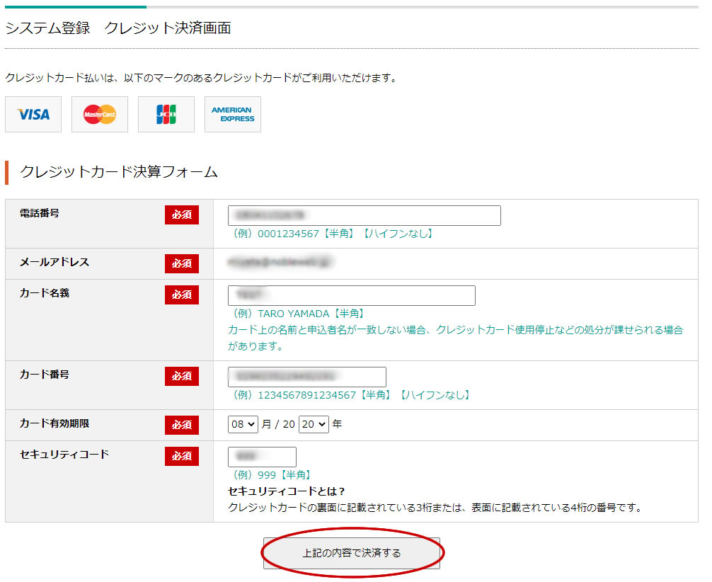
Task: Click the 必須 badge beside セキュリティコード
Action: 182,456
